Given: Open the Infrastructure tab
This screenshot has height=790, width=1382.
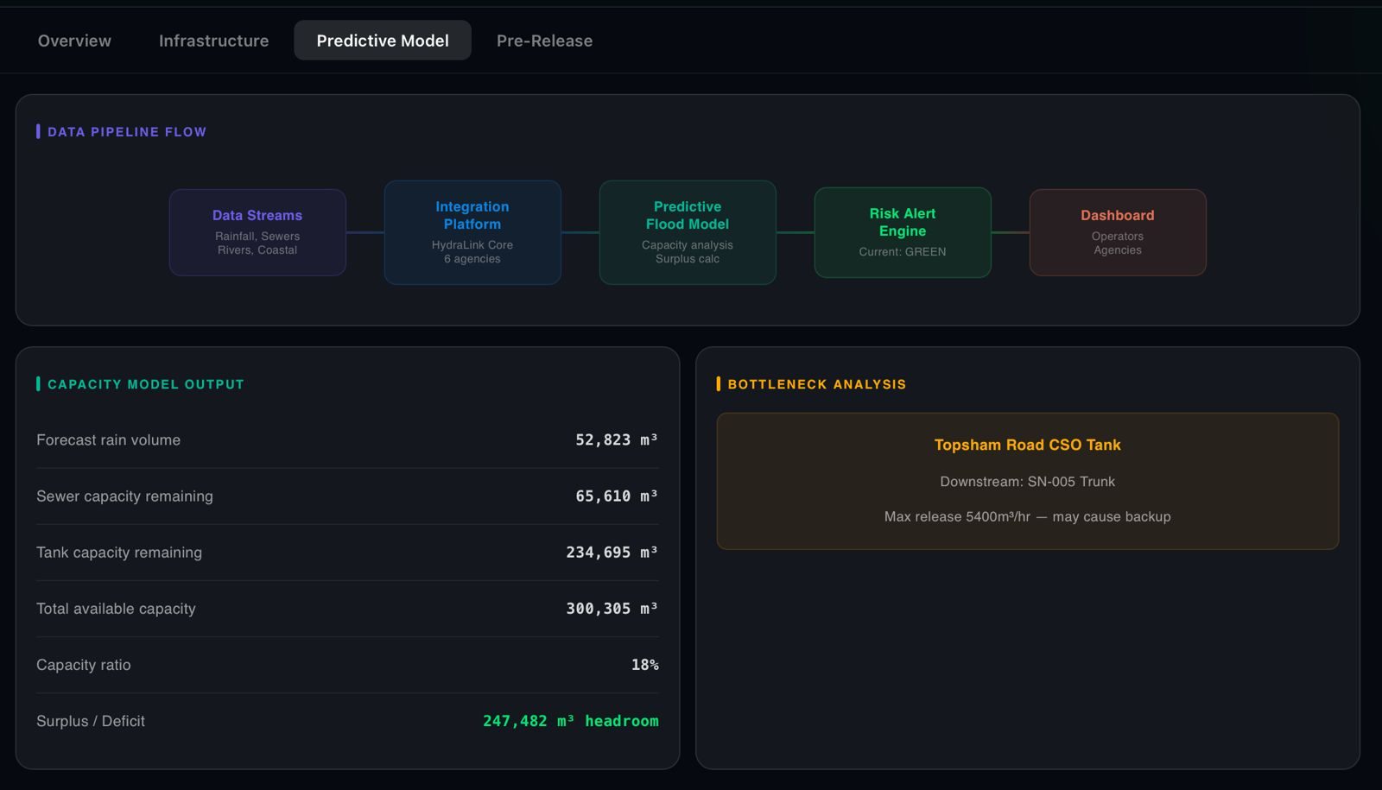Looking at the screenshot, I should [213, 41].
